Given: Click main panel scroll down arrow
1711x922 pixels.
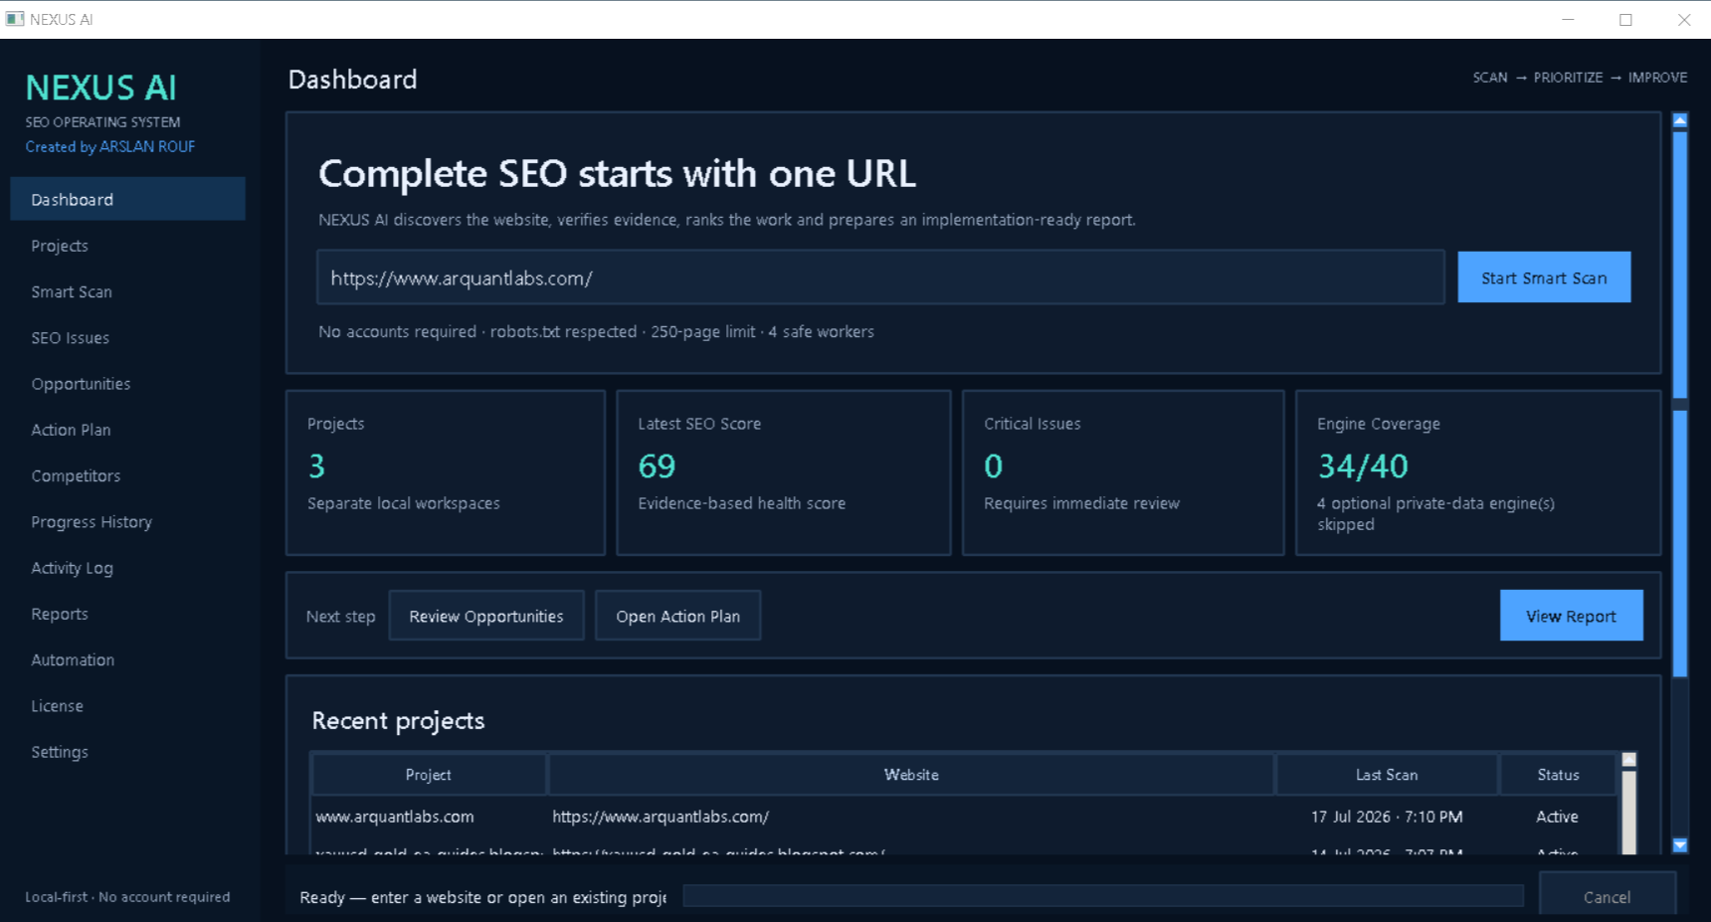Looking at the screenshot, I should 1680,845.
